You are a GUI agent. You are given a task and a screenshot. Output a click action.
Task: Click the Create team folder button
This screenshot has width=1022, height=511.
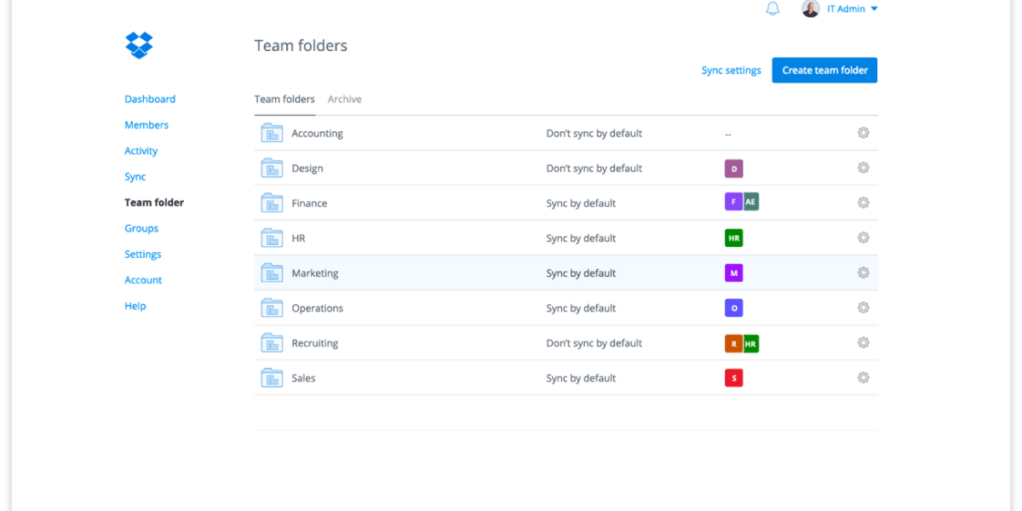coord(824,70)
